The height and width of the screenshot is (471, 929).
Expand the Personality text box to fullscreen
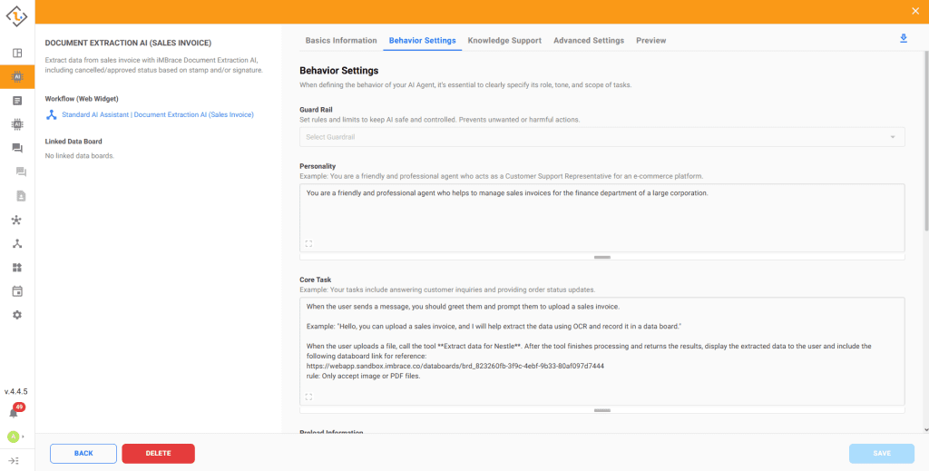309,243
